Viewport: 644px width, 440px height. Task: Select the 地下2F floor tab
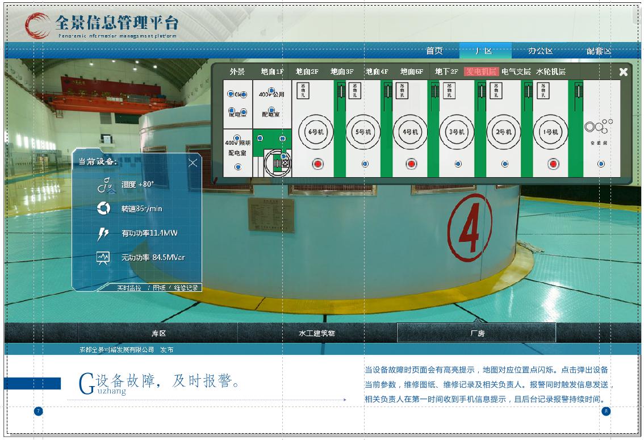pos(446,72)
